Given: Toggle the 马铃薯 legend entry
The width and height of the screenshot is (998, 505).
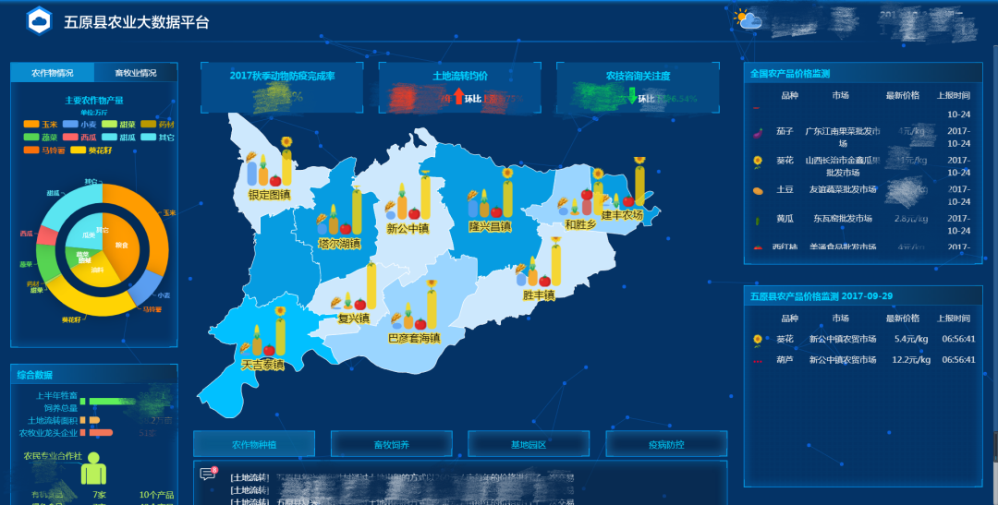Looking at the screenshot, I should click(x=44, y=150).
